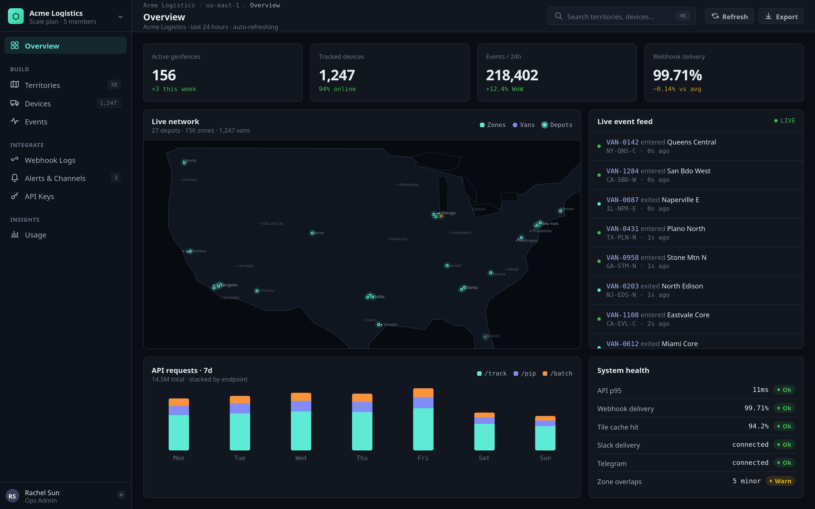Focus the Search territories, devices field
The width and height of the screenshot is (815, 509).
click(621, 16)
